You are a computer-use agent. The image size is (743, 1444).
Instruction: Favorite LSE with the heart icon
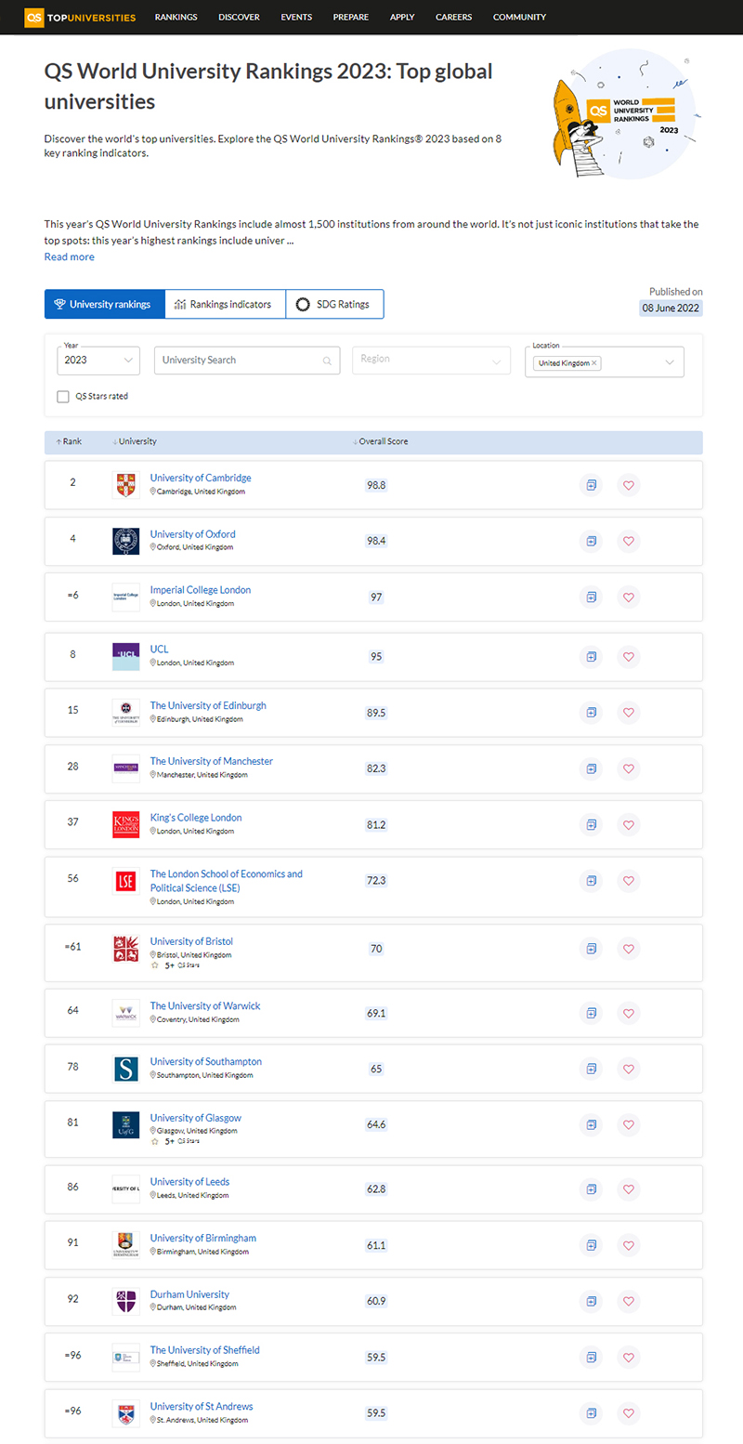(629, 880)
